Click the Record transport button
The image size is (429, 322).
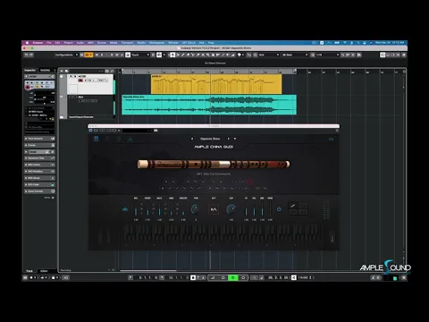pyautogui.click(x=243, y=277)
